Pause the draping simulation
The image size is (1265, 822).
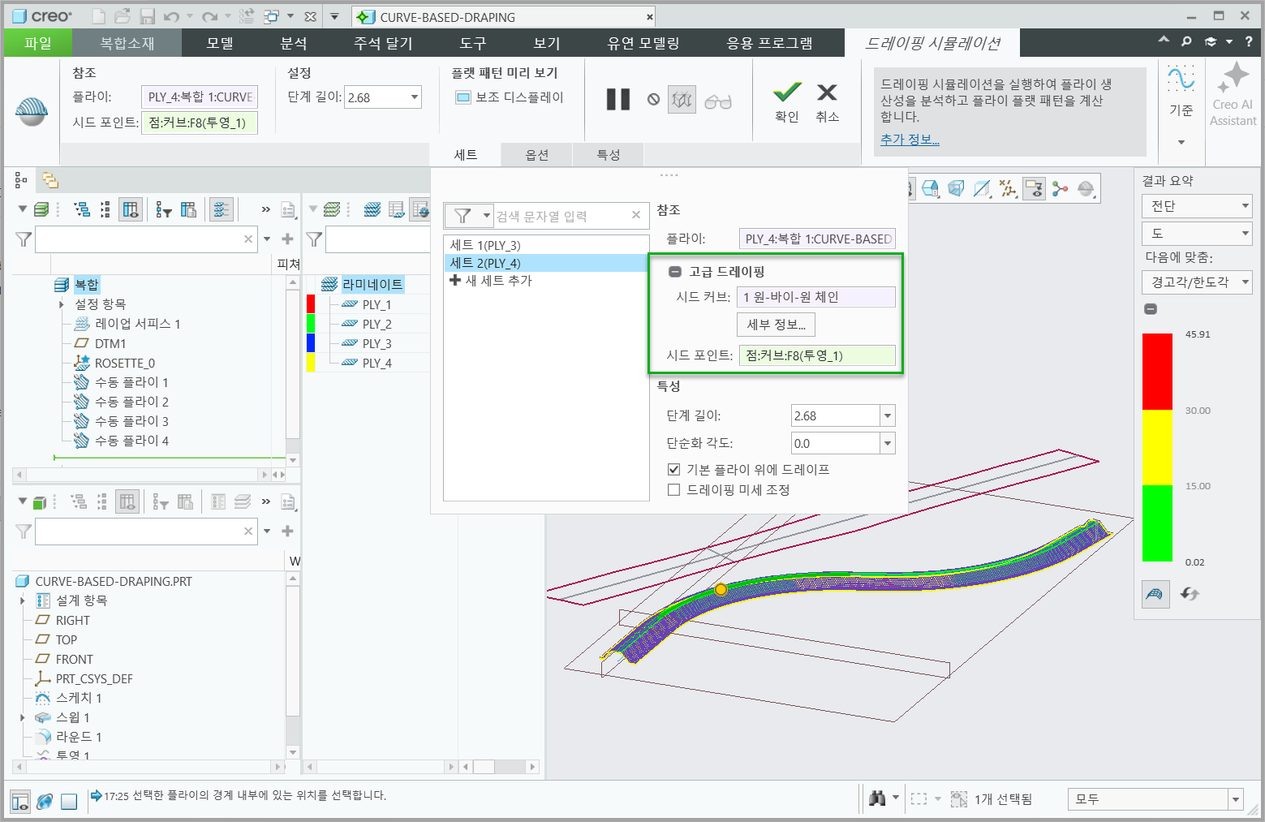pos(618,100)
